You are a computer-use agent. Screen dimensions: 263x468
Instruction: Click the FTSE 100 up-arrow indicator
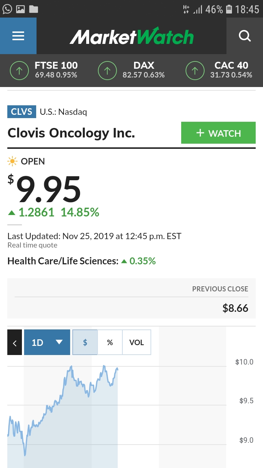pyautogui.click(x=19, y=70)
